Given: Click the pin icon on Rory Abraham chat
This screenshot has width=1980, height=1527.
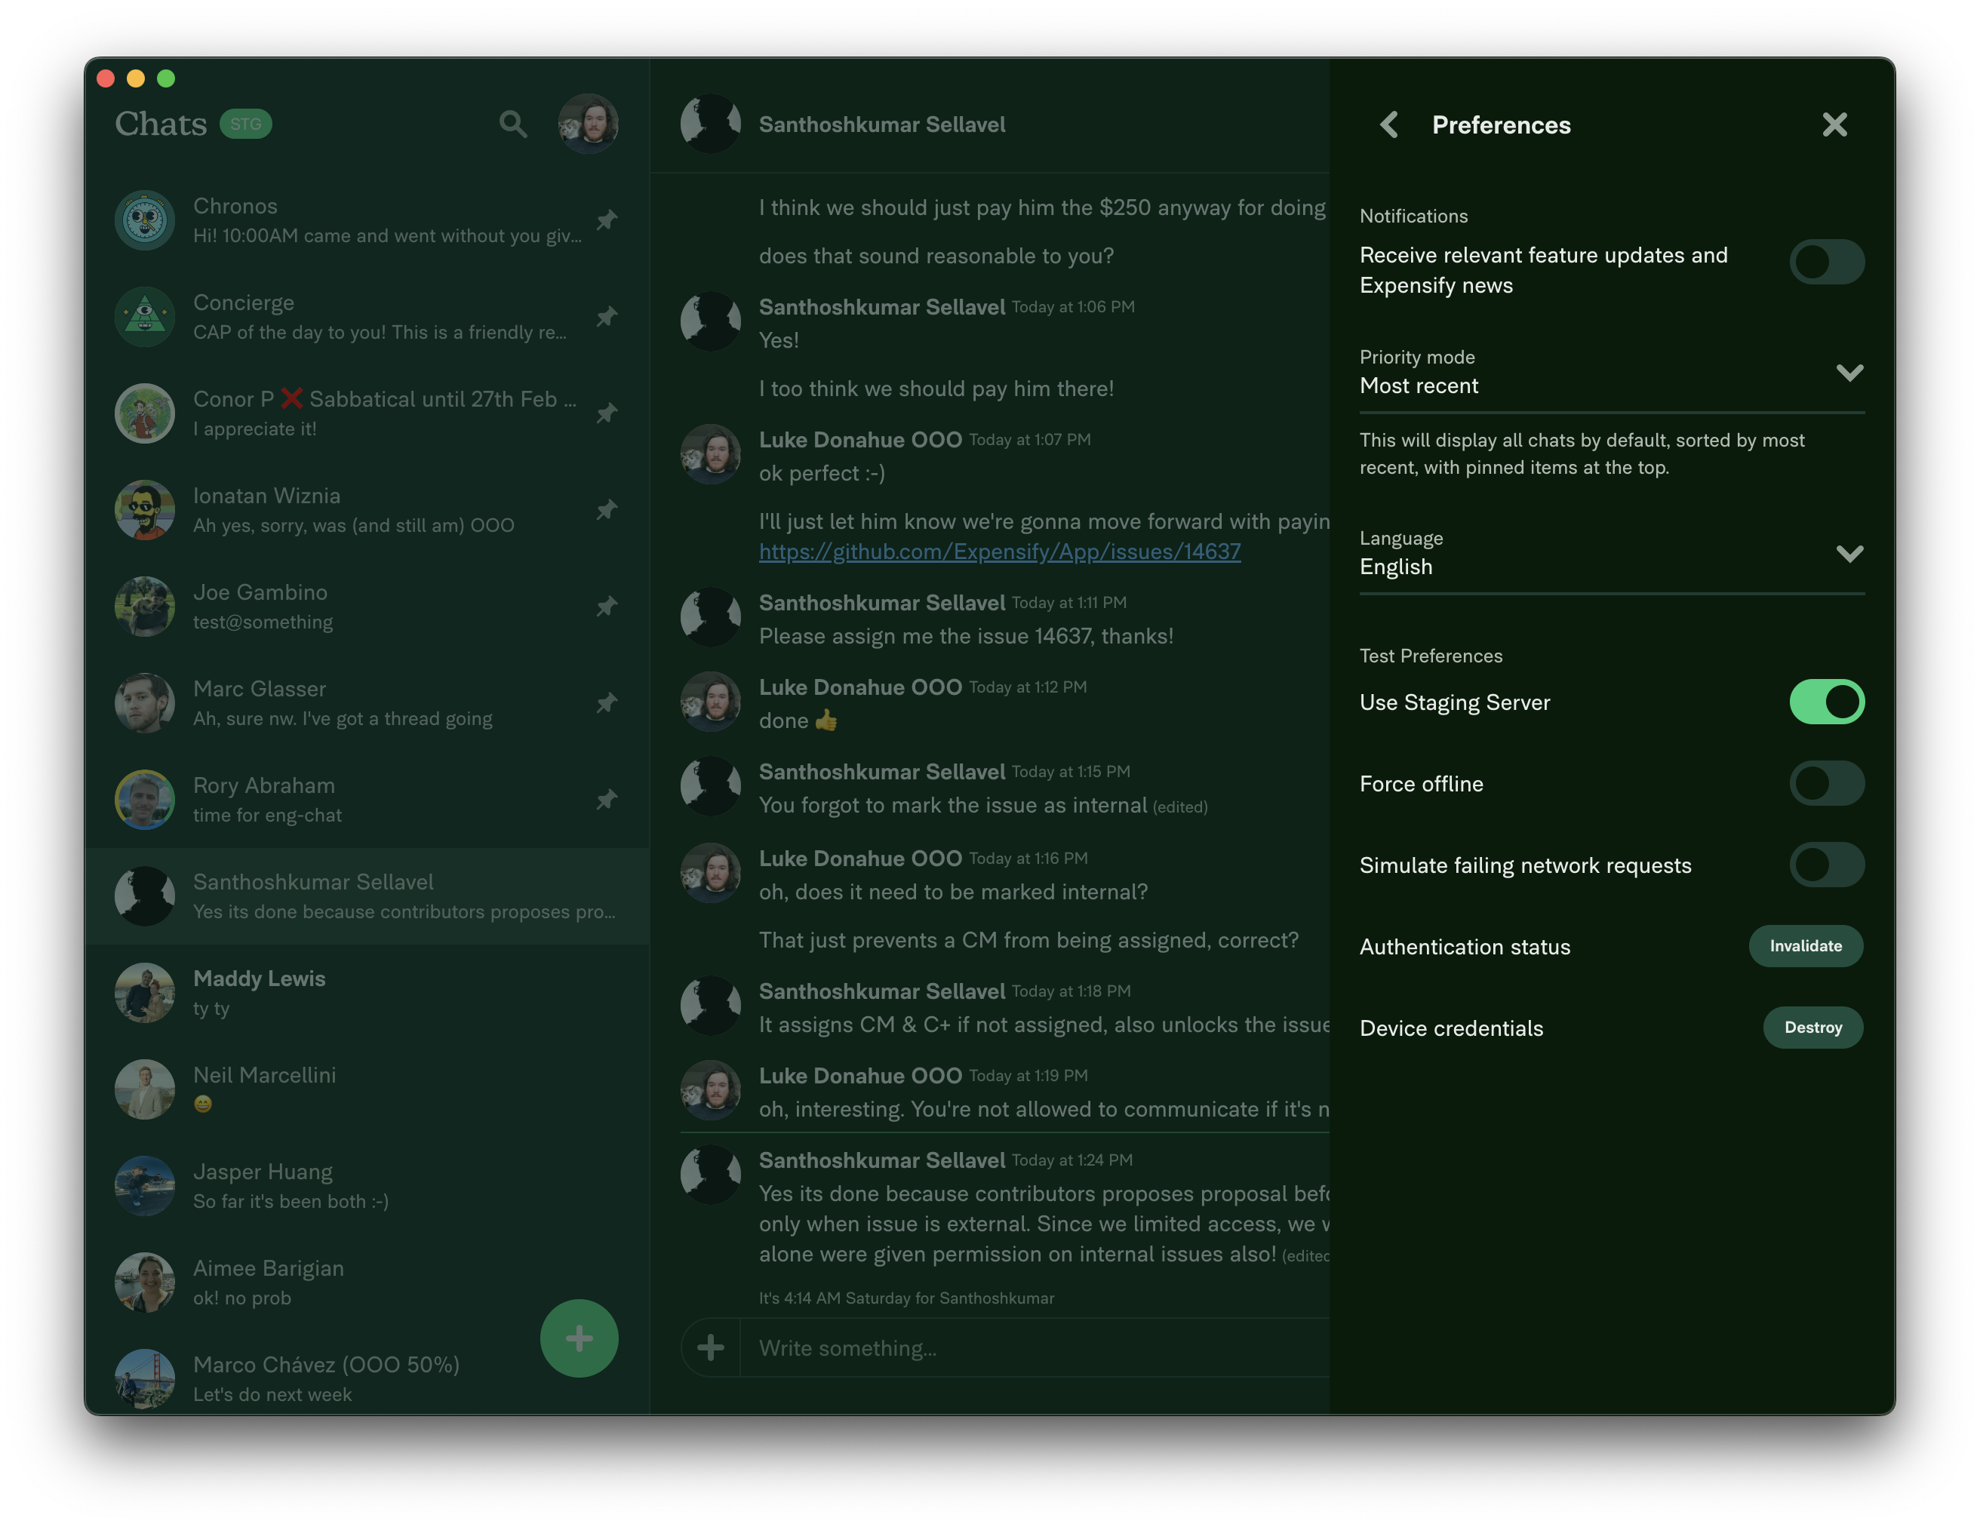Looking at the screenshot, I should click(x=607, y=799).
